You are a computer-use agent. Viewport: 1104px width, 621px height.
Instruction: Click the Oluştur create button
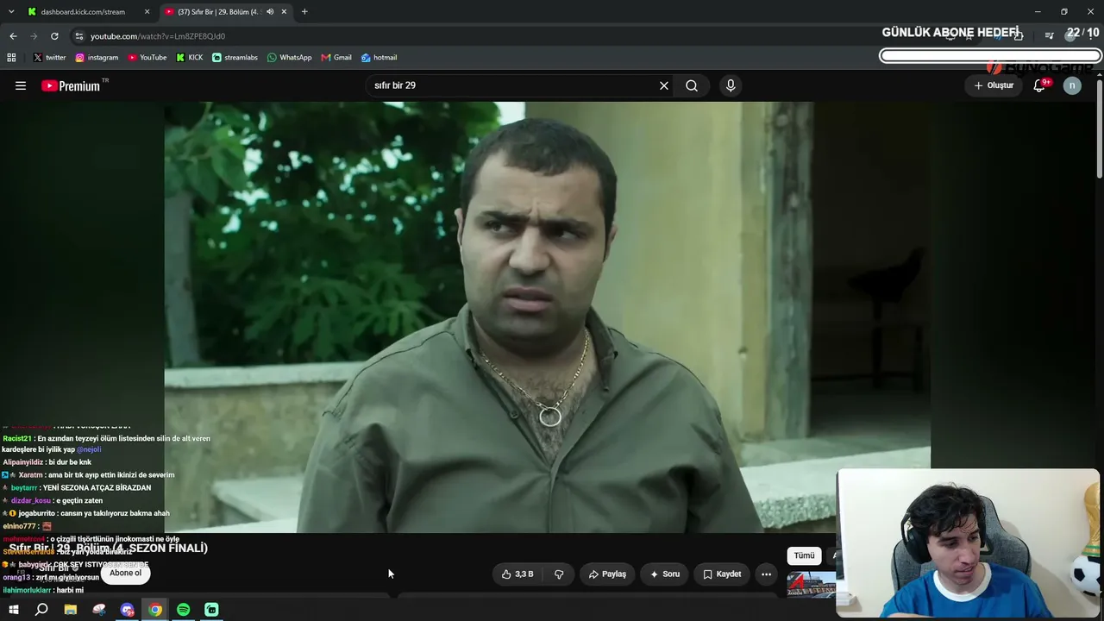[x=994, y=85]
